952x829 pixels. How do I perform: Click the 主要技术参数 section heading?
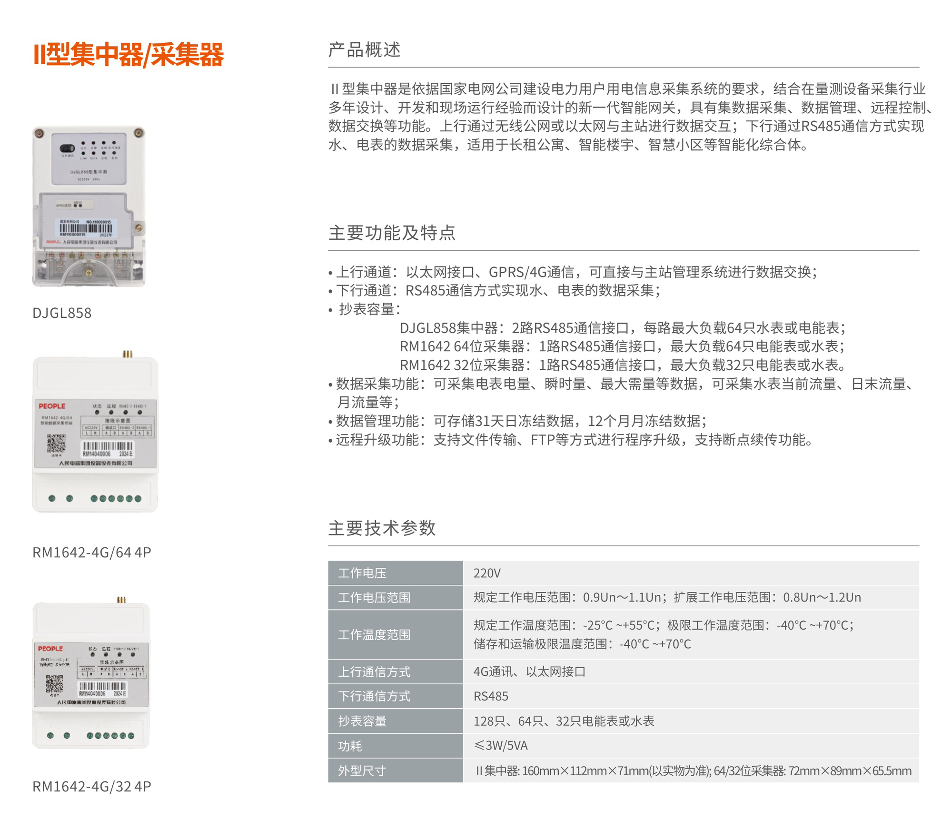point(382,528)
